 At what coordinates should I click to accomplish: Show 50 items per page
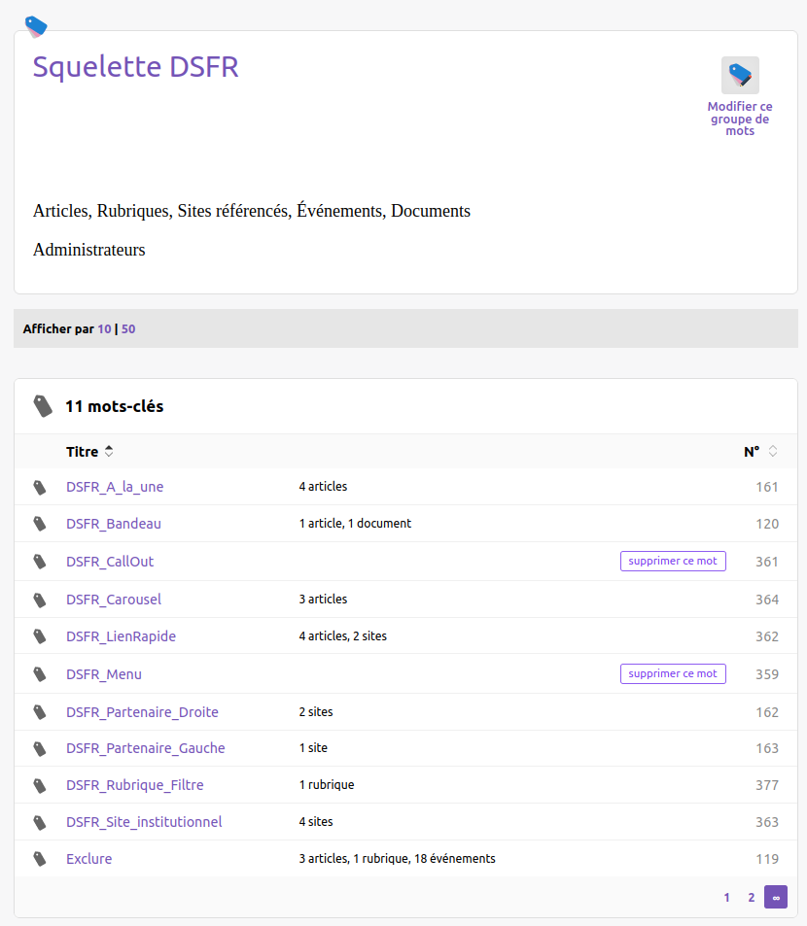(x=128, y=329)
